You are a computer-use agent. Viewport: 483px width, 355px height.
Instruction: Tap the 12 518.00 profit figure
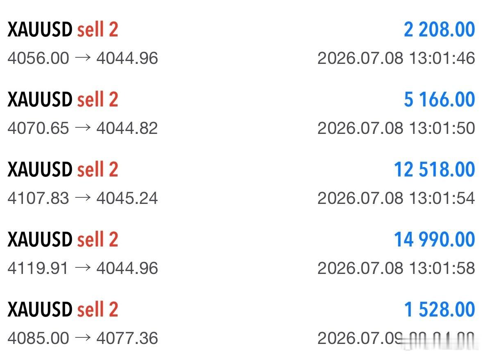click(434, 170)
